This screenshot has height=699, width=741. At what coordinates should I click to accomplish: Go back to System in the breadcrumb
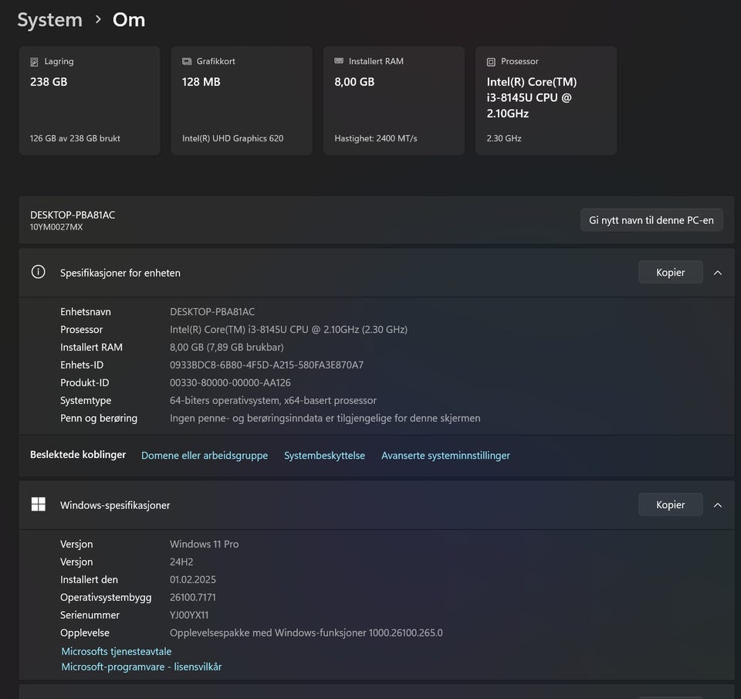(49, 20)
